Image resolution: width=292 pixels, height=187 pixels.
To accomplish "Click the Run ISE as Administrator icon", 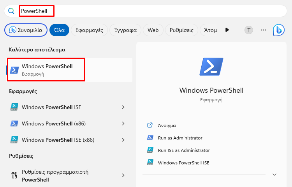I will [150, 150].
